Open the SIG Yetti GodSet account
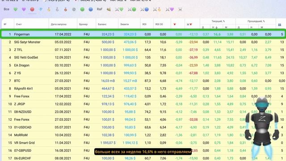The image size is (286, 161). pyautogui.click(x=26, y=57)
